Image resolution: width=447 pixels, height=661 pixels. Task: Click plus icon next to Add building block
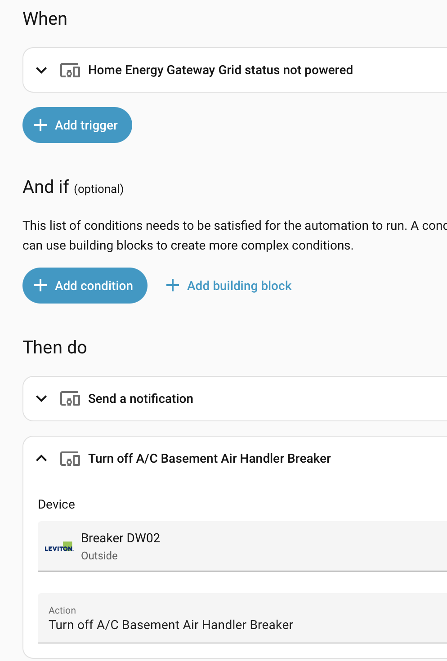click(x=173, y=285)
